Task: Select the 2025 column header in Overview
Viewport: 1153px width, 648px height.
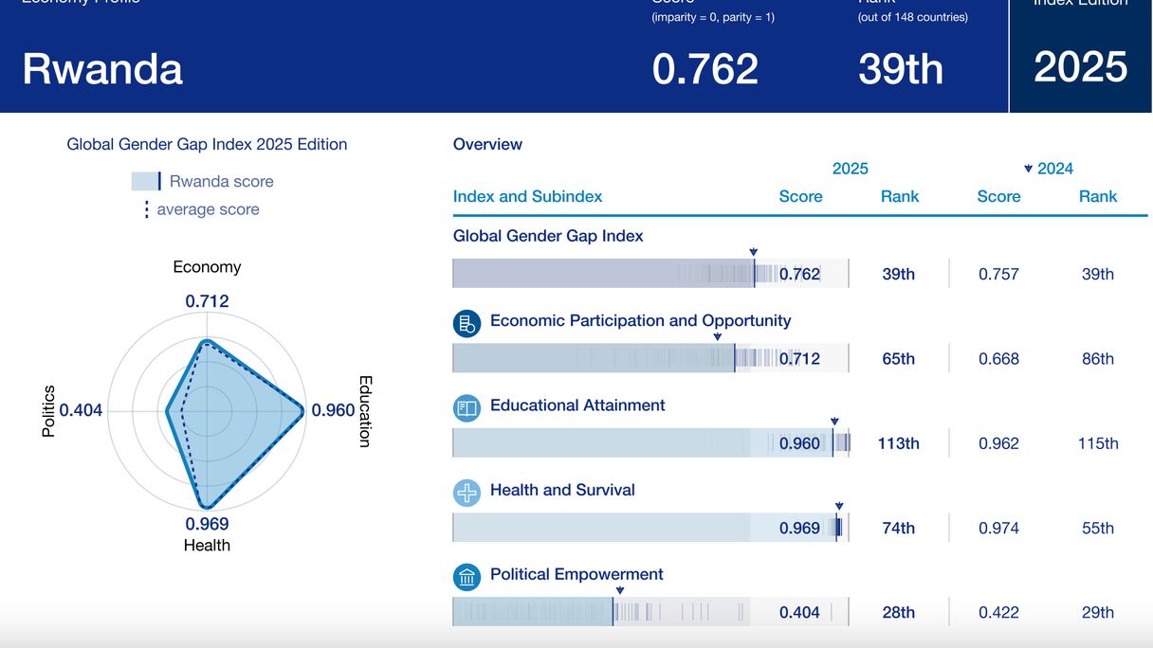Action: point(850,169)
